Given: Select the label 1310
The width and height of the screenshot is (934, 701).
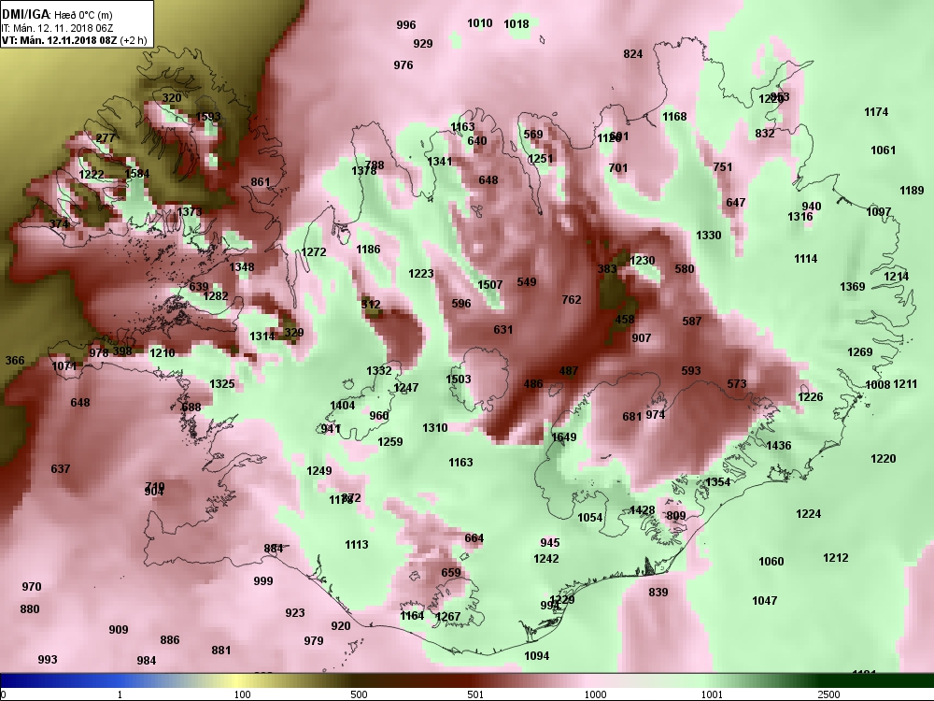Looking at the screenshot, I should [x=434, y=428].
